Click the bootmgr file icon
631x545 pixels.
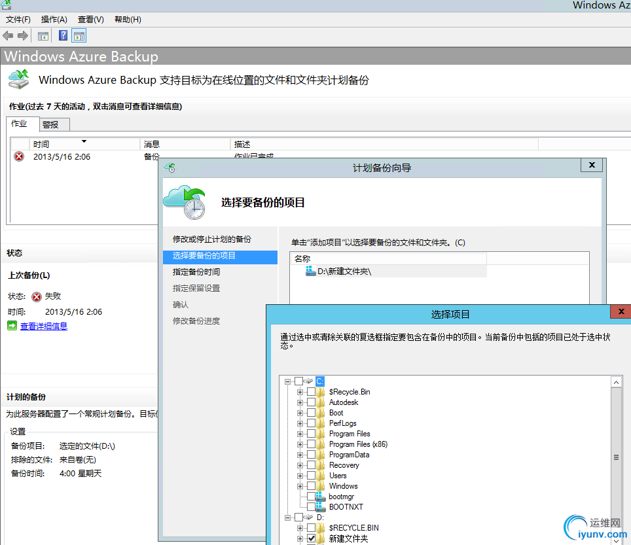(x=321, y=497)
